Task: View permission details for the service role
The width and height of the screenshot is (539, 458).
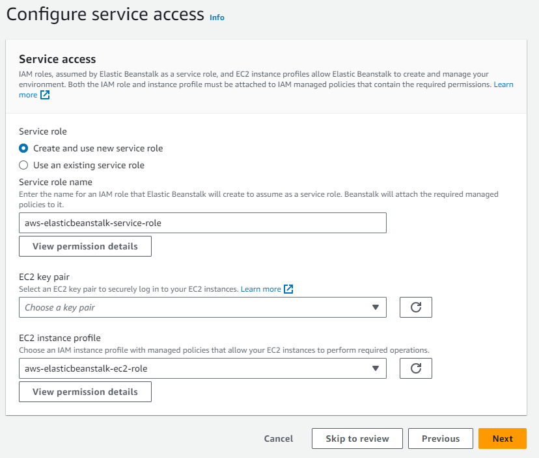Action: pos(85,246)
